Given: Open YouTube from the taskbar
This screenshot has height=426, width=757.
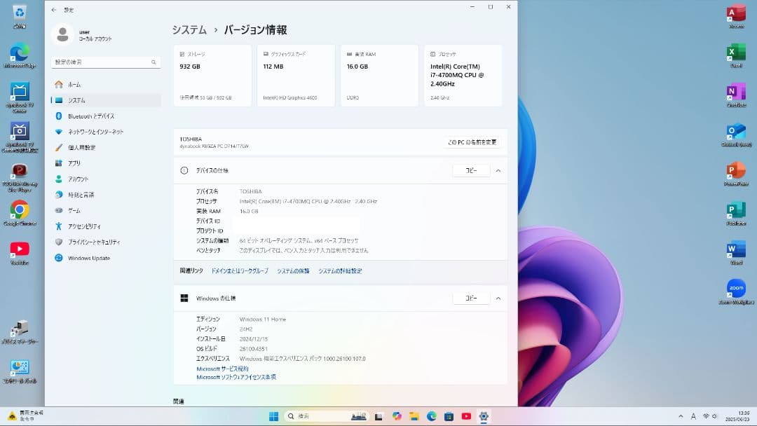Looking at the screenshot, I should [466, 415].
